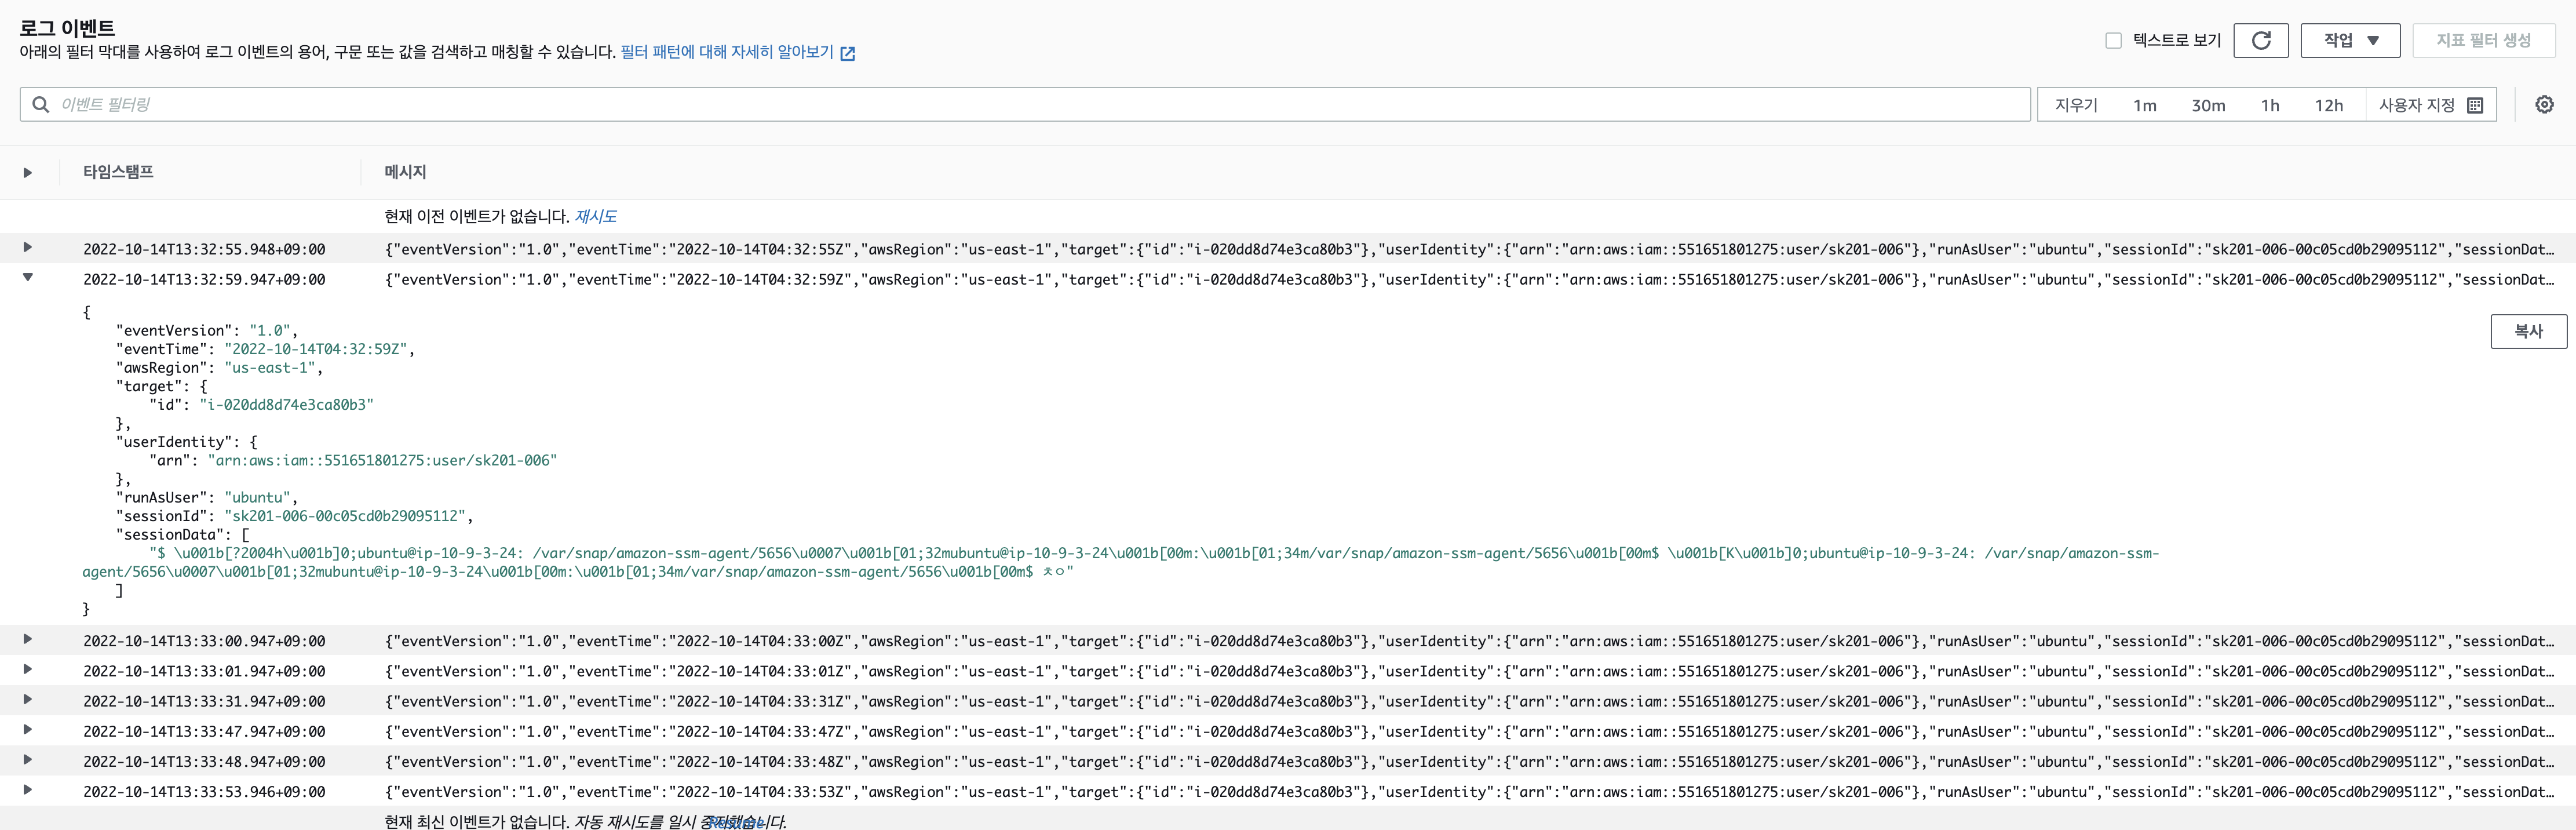Screen dimensions: 2576x830
Task: Collapse the expanded 13:32:59.947 log event
Action: [x=27, y=277]
